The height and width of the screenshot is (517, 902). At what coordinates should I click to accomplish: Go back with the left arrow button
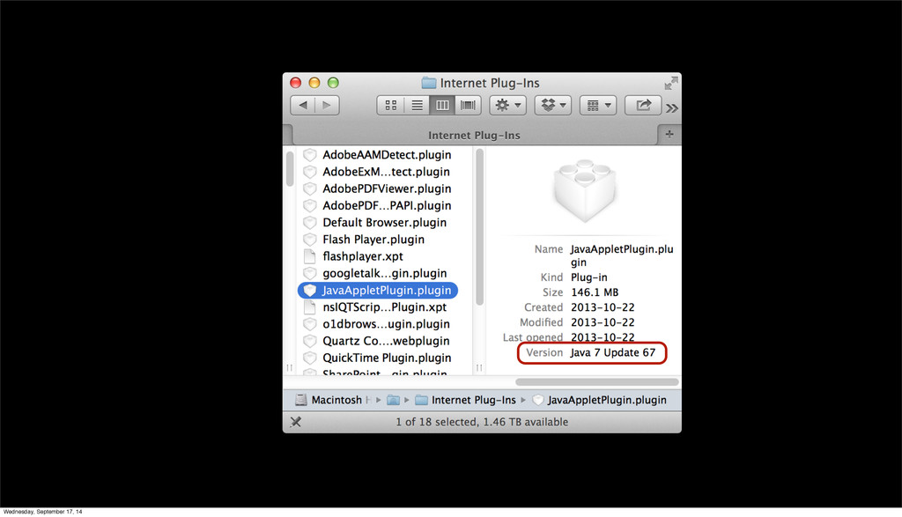tap(303, 105)
